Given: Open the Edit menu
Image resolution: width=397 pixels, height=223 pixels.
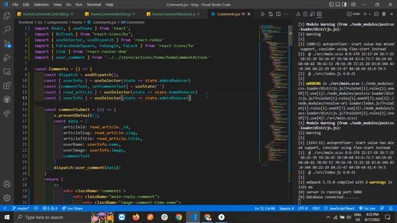Looking at the screenshot, I should 26,4.
